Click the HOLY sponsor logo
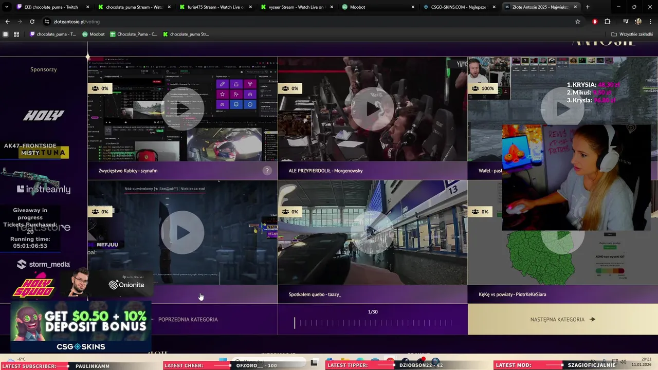 coord(44,116)
